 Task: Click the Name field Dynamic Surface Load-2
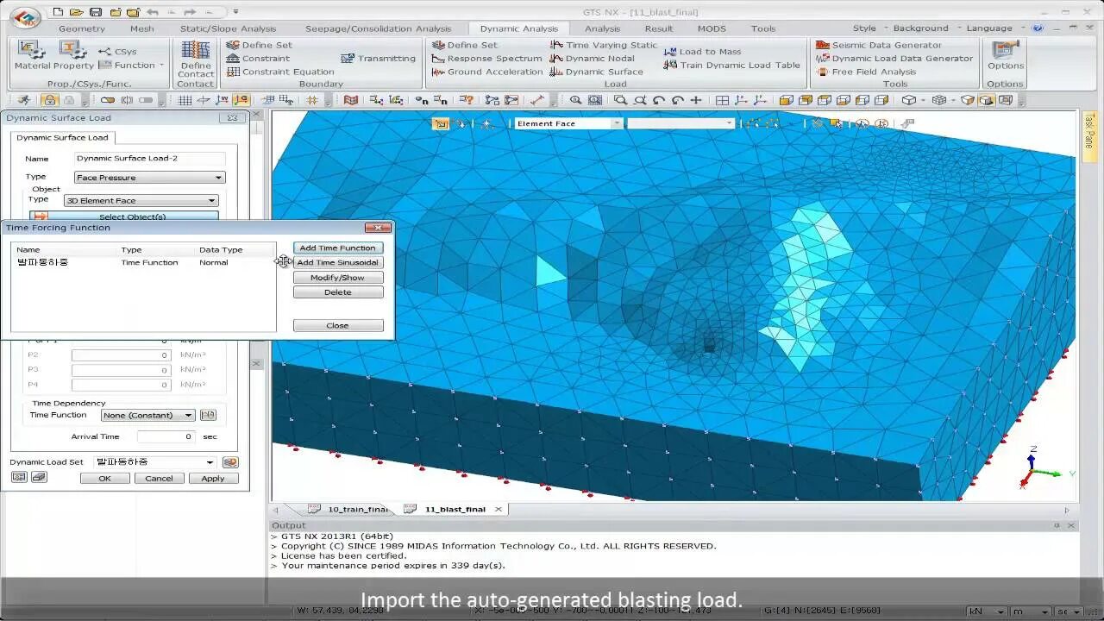coord(149,159)
